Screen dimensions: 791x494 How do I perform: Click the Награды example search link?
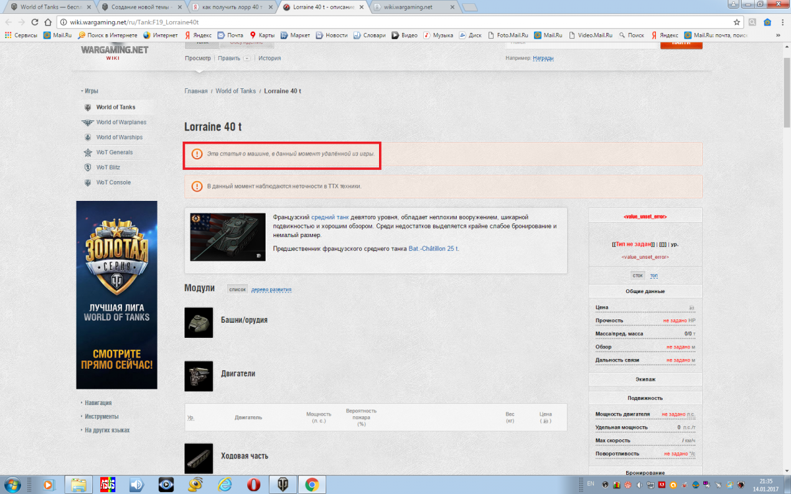[x=543, y=58]
